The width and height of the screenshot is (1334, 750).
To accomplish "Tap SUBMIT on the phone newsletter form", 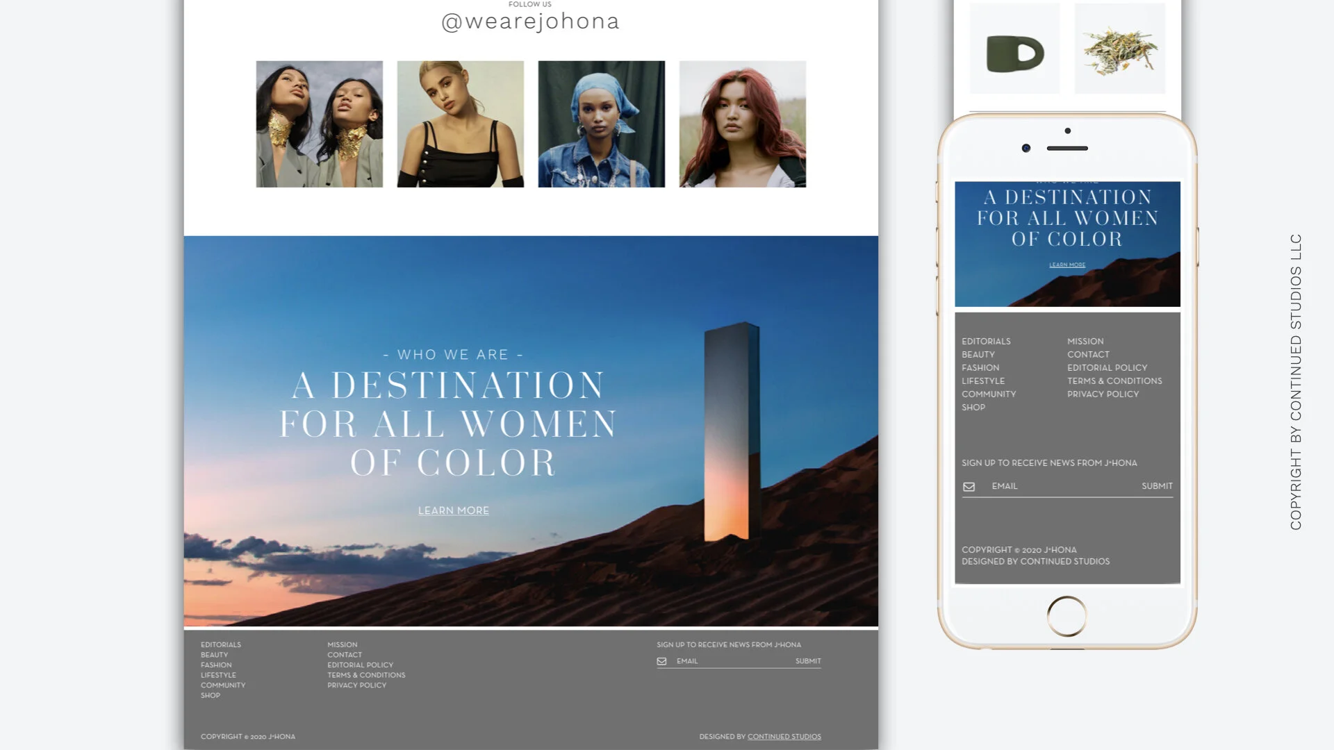I will [1156, 486].
